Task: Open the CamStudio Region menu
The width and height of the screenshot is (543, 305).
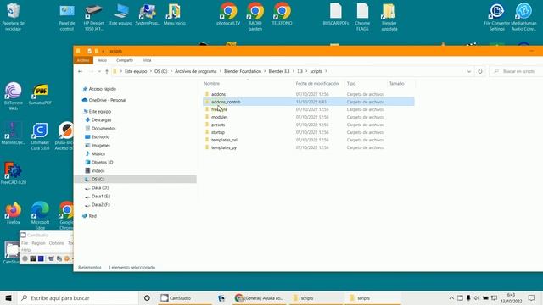Action: 38,243
